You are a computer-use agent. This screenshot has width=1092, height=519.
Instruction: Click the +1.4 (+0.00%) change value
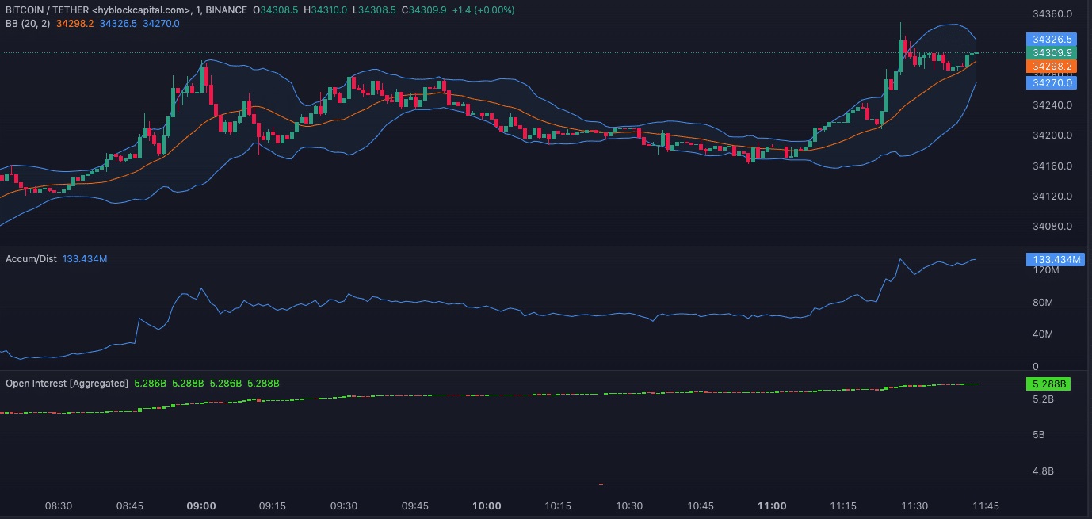pyautogui.click(x=483, y=10)
